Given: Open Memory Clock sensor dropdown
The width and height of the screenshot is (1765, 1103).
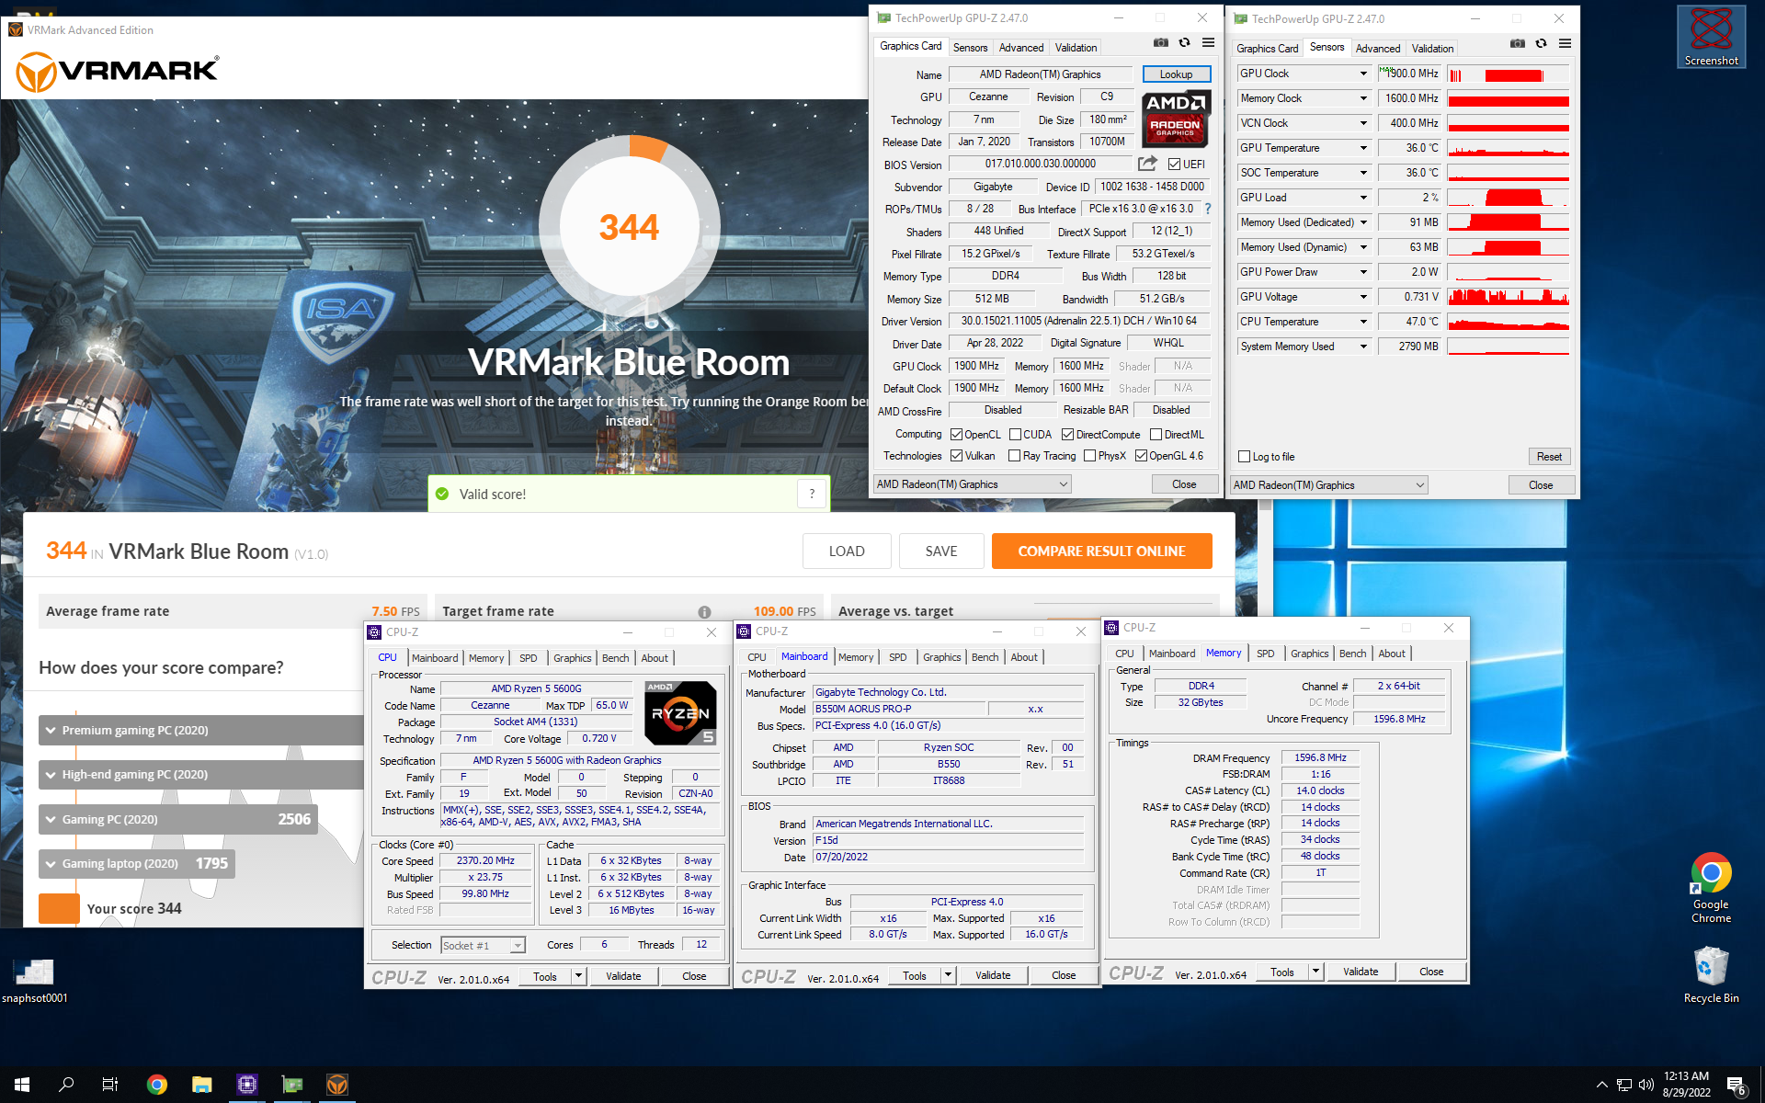Looking at the screenshot, I should (1363, 98).
